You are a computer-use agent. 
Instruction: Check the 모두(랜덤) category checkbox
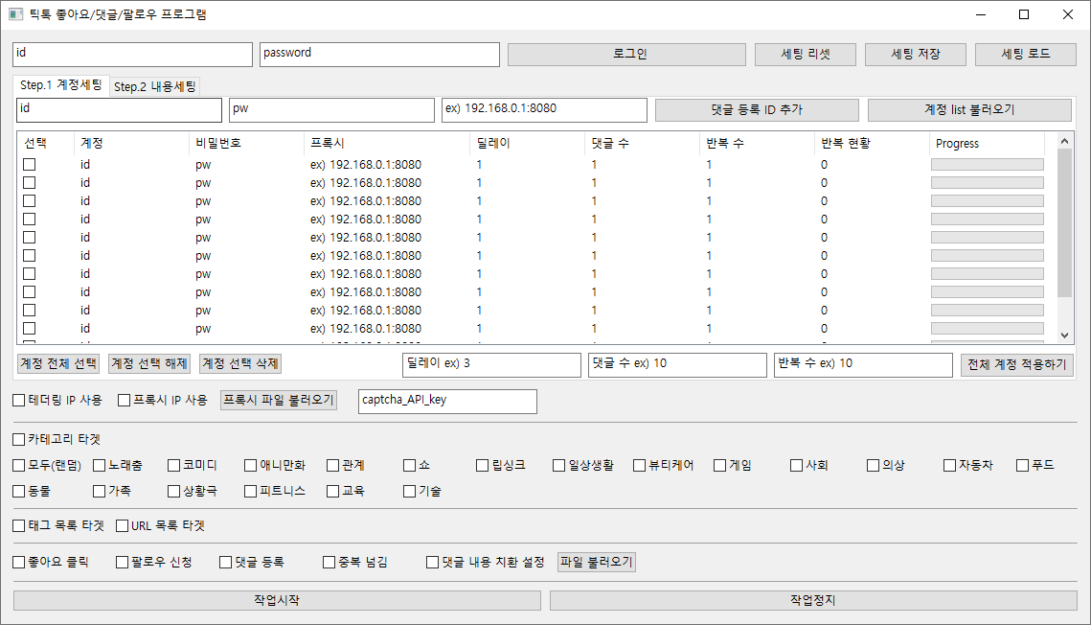[19, 466]
